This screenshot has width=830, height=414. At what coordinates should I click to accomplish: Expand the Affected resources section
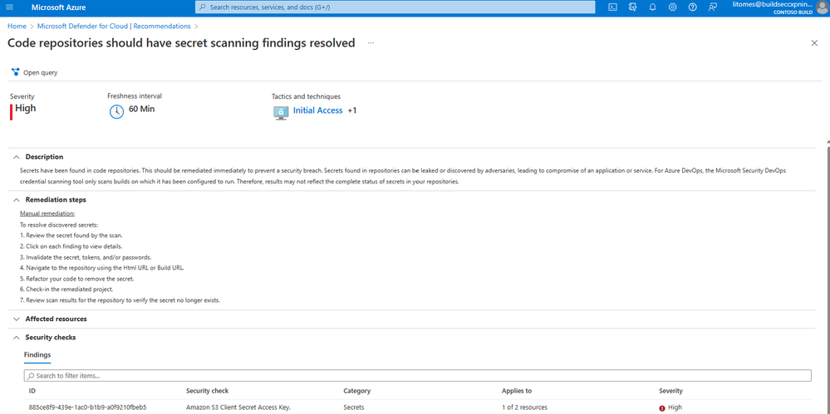pyautogui.click(x=17, y=319)
